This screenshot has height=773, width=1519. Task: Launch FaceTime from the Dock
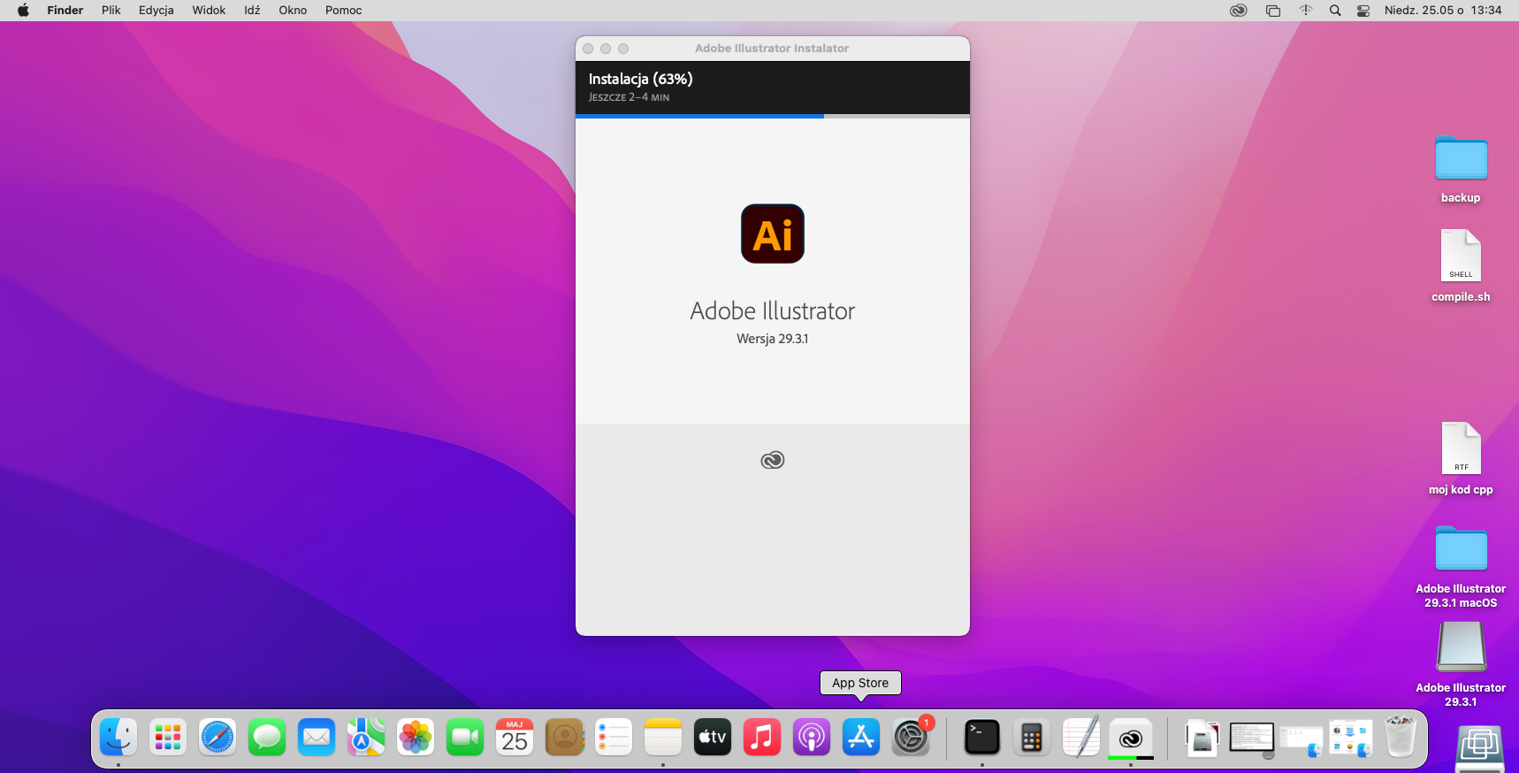point(465,737)
